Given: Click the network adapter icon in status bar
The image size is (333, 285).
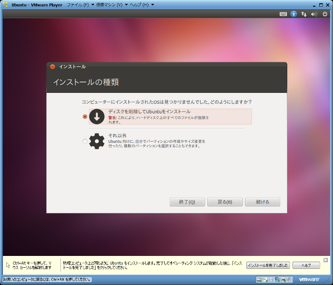Looking at the screenshot, I should pos(277,279).
